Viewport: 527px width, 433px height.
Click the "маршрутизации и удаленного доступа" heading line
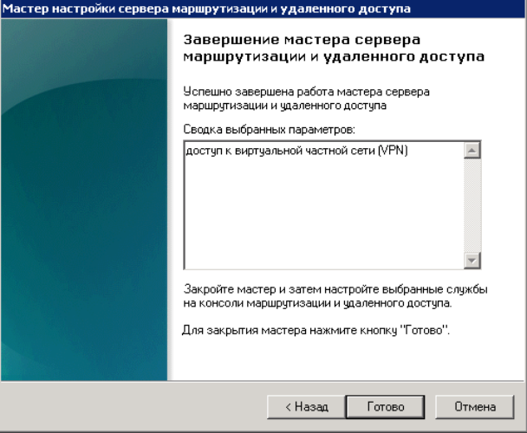(334, 56)
